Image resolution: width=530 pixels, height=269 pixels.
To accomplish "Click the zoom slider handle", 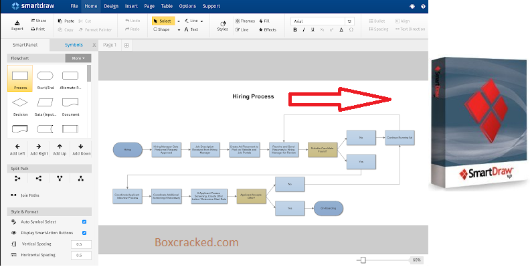I will pyautogui.click(x=363, y=260).
